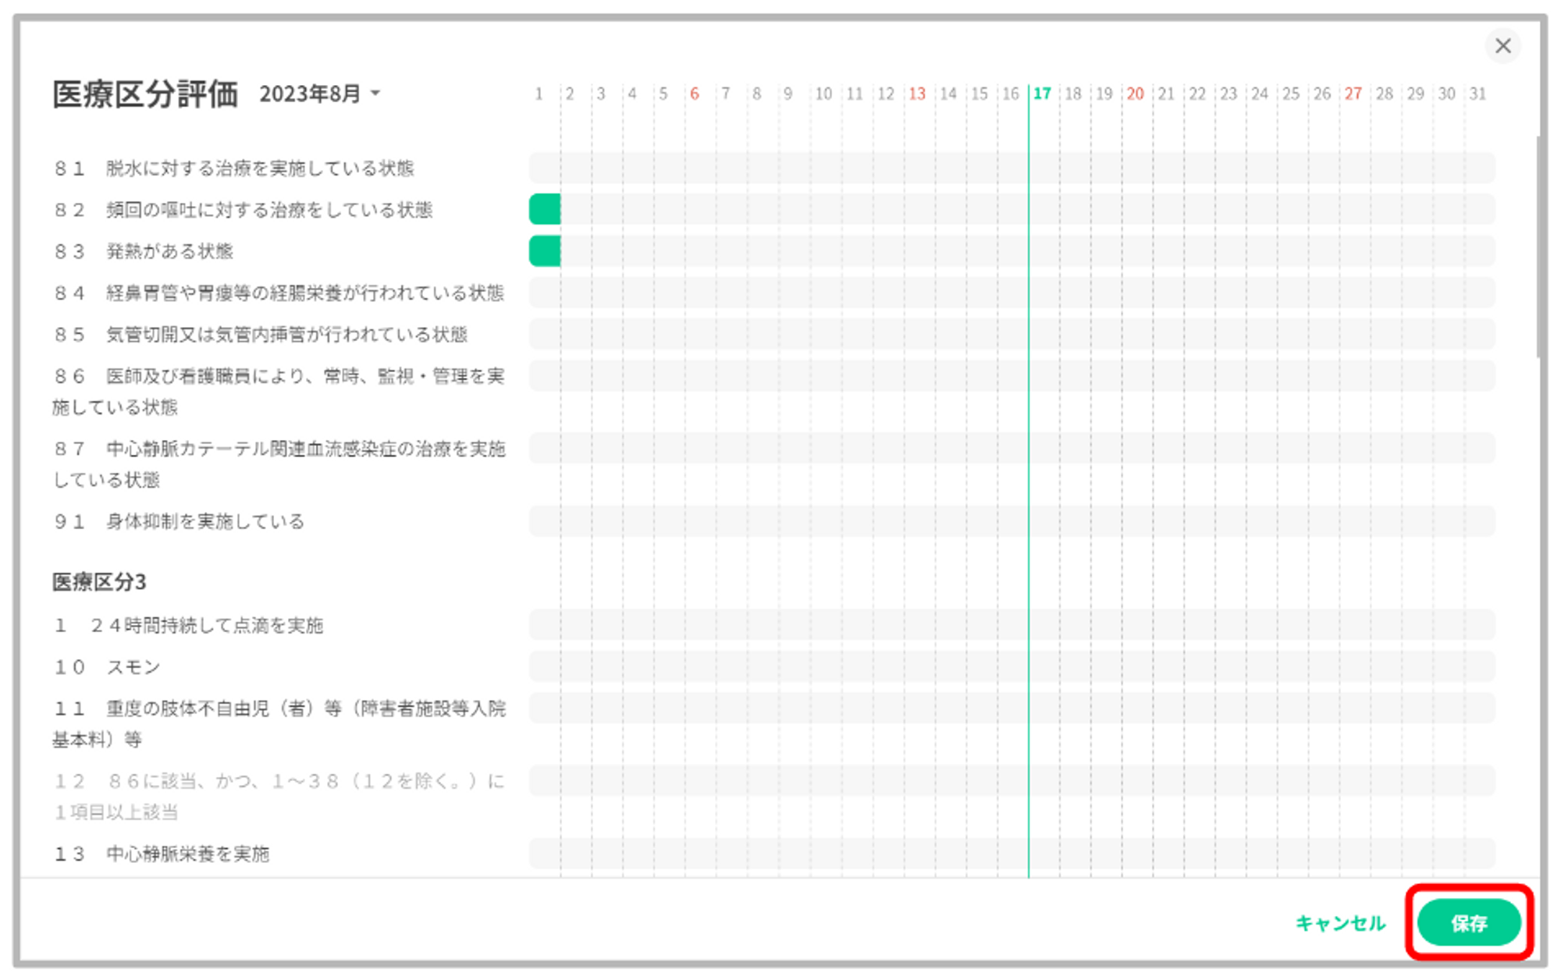
Task: Toggle the green day 1 cell for item 82
Action: tap(545, 209)
